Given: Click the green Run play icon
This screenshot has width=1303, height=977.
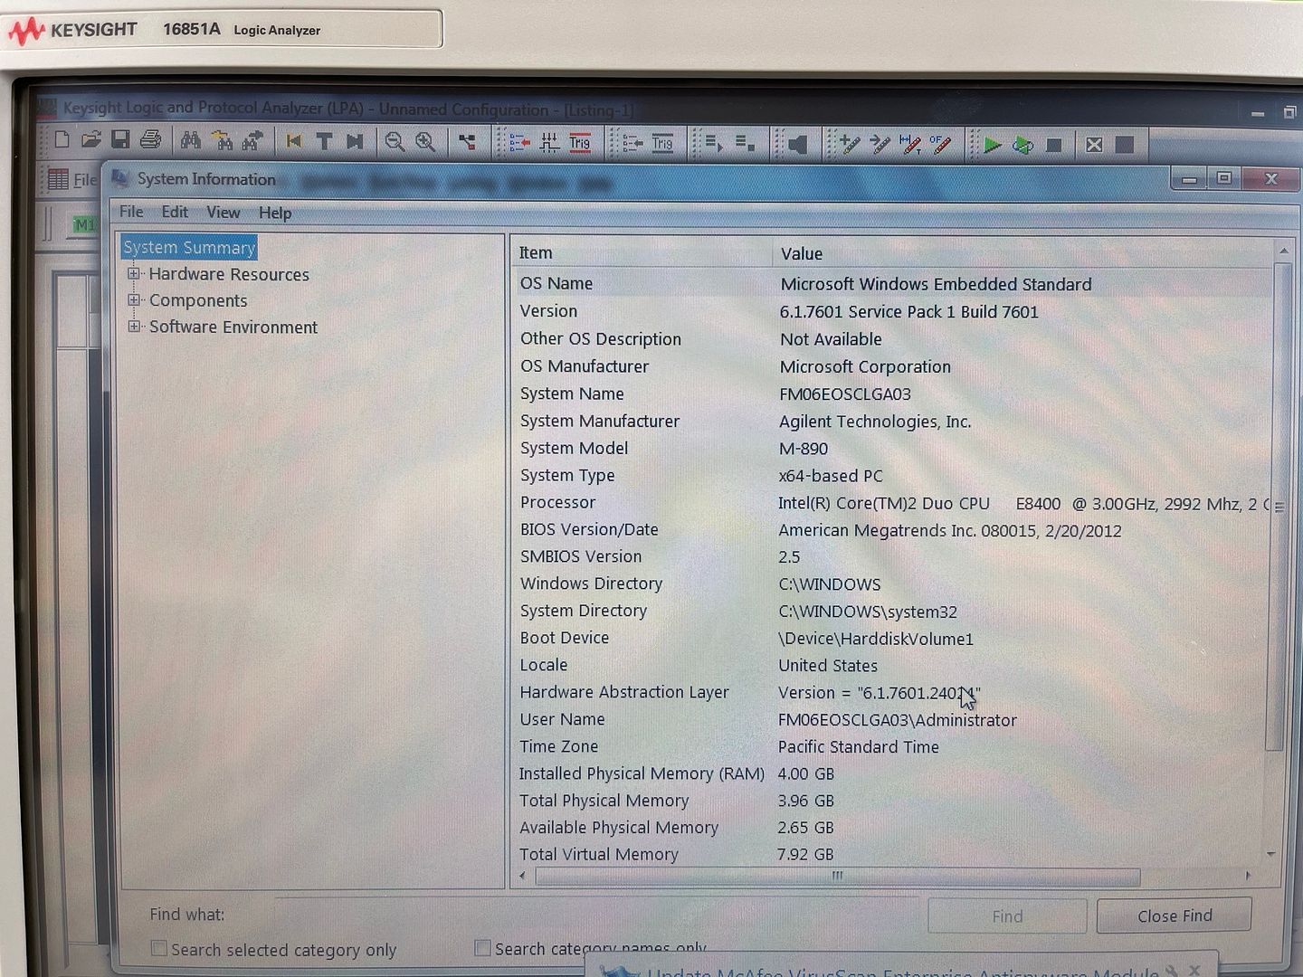Looking at the screenshot, I should pyautogui.click(x=992, y=145).
